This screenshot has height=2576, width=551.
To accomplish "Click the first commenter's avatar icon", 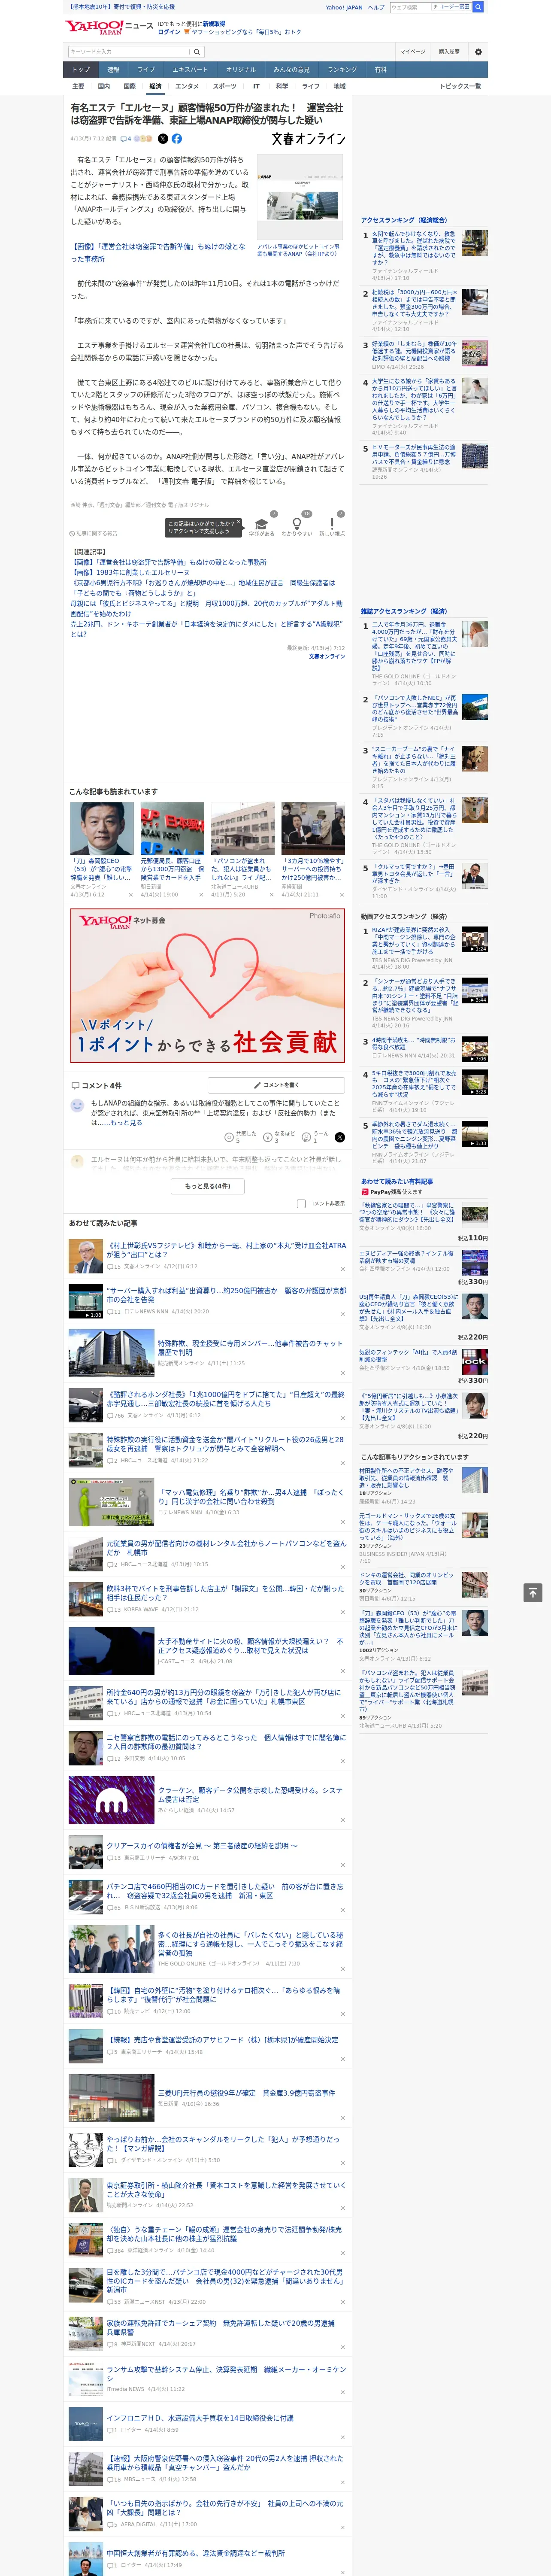I will [x=77, y=1105].
